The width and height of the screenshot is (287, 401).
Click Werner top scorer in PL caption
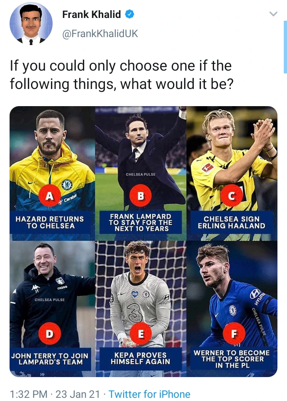pyautogui.click(x=232, y=359)
